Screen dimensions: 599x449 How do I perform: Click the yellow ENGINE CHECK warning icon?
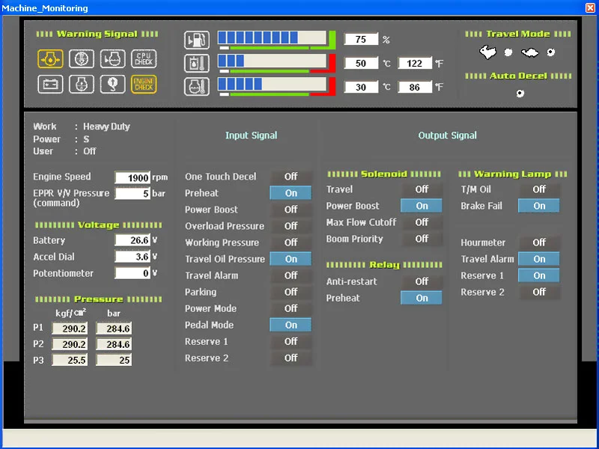(144, 84)
